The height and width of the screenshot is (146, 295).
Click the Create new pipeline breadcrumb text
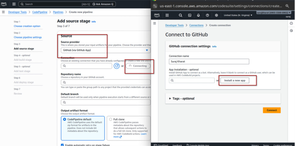coord(81,12)
